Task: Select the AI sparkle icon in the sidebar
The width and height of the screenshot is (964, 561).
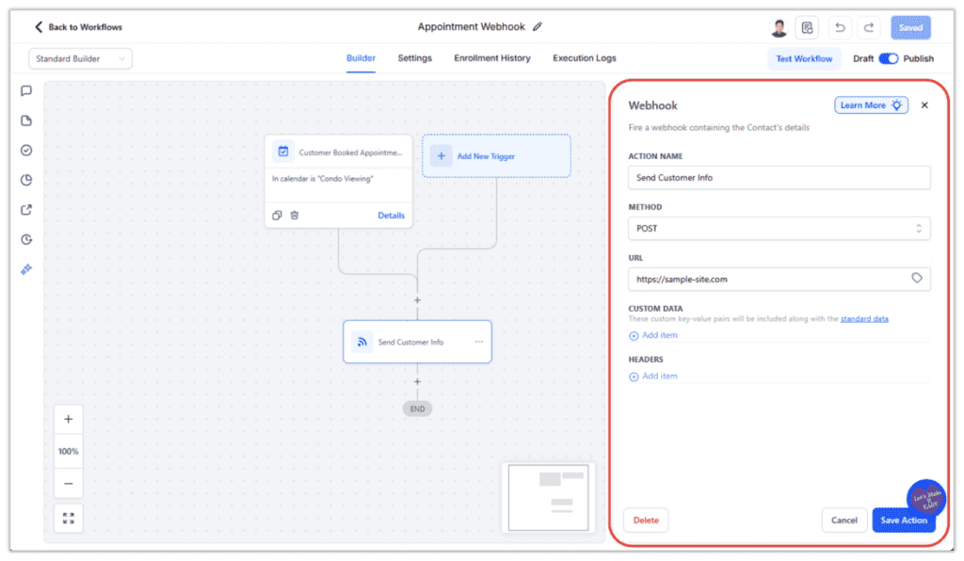Action: (x=25, y=268)
